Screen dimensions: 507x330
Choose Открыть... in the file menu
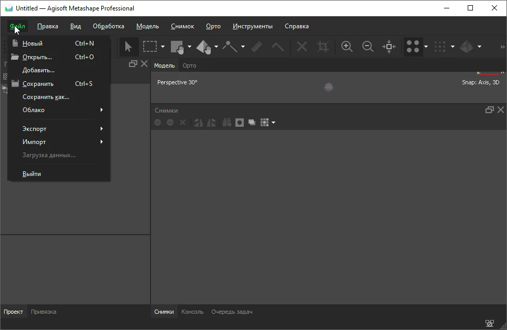pos(59,57)
